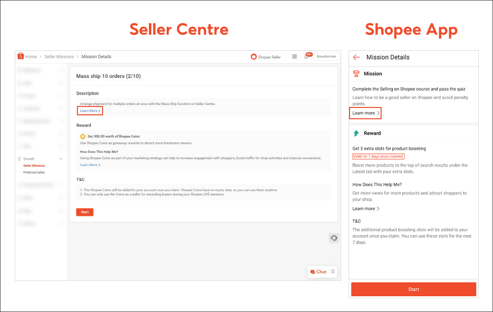Tap the back arrow on Mission Details
The width and height of the screenshot is (493, 312).
(x=356, y=57)
